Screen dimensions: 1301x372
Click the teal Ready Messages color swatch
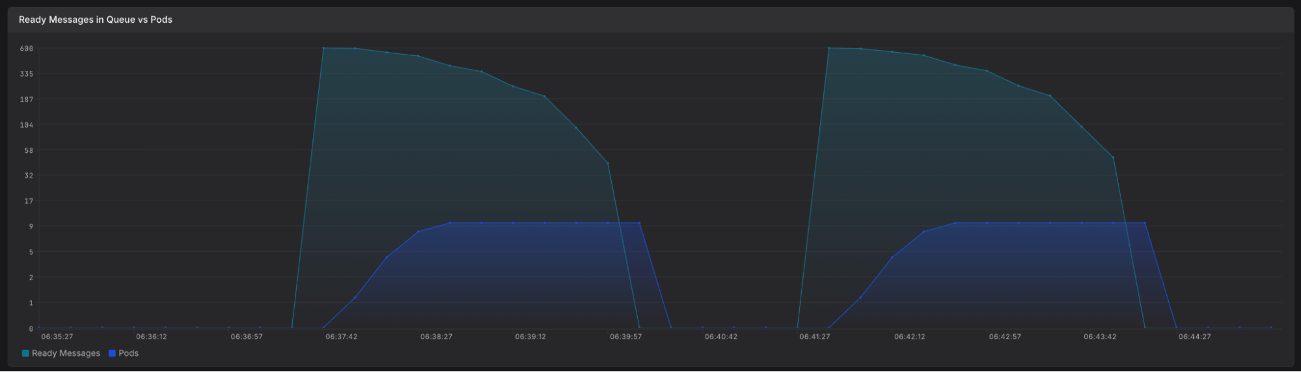(25, 353)
